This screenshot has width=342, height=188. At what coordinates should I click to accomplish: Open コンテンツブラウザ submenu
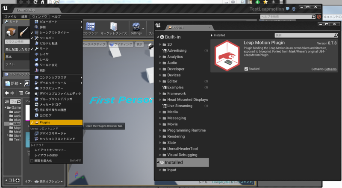(56, 77)
